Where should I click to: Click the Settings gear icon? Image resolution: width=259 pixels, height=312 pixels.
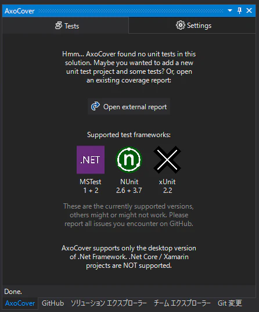point(181,25)
